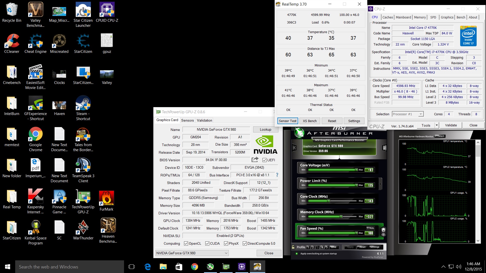Expand the Power Limit side arrow in Afterburner
486x273 pixels.
380,185
